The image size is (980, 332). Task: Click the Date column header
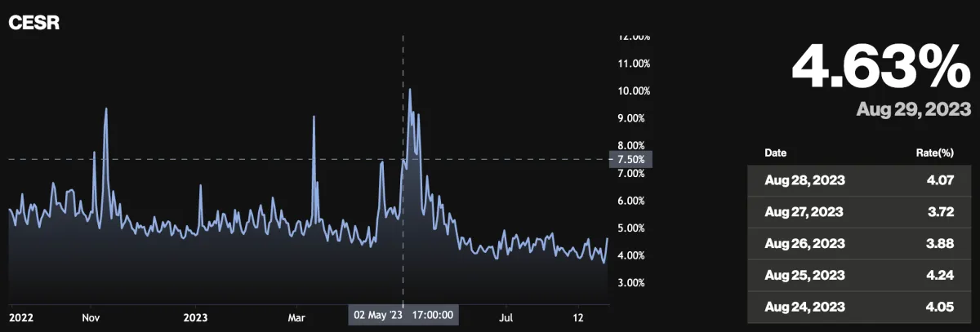pyautogui.click(x=776, y=153)
